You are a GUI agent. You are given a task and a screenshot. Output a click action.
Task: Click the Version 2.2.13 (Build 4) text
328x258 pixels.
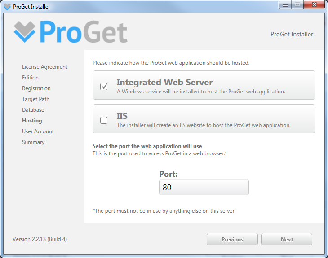(x=40, y=239)
